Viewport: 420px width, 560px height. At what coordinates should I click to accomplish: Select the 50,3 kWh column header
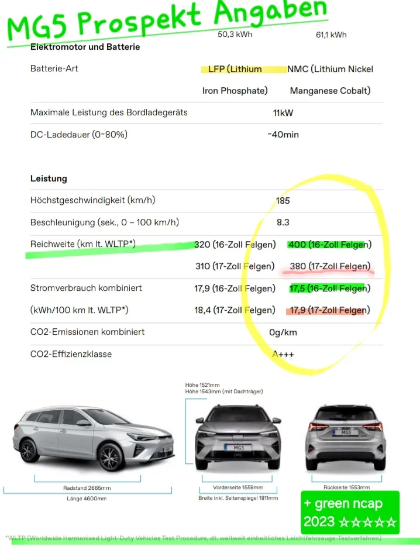pyautogui.click(x=235, y=35)
